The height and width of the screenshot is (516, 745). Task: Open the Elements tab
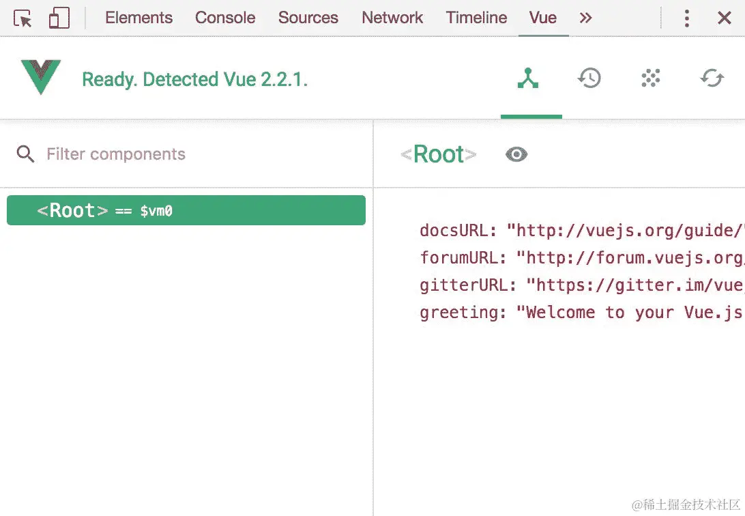pos(138,18)
